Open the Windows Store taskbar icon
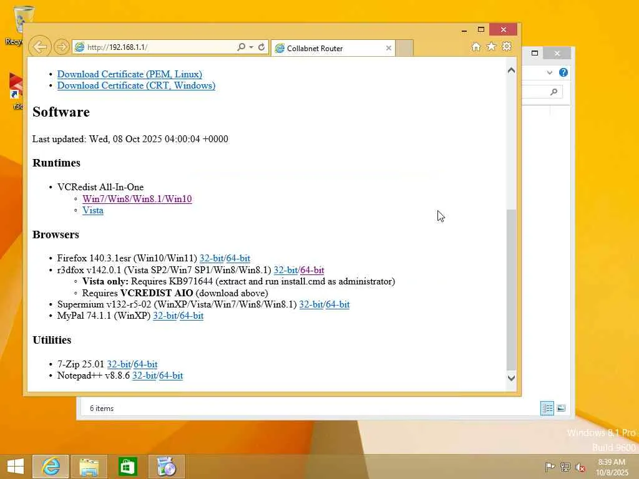Image resolution: width=639 pixels, height=479 pixels. click(127, 467)
